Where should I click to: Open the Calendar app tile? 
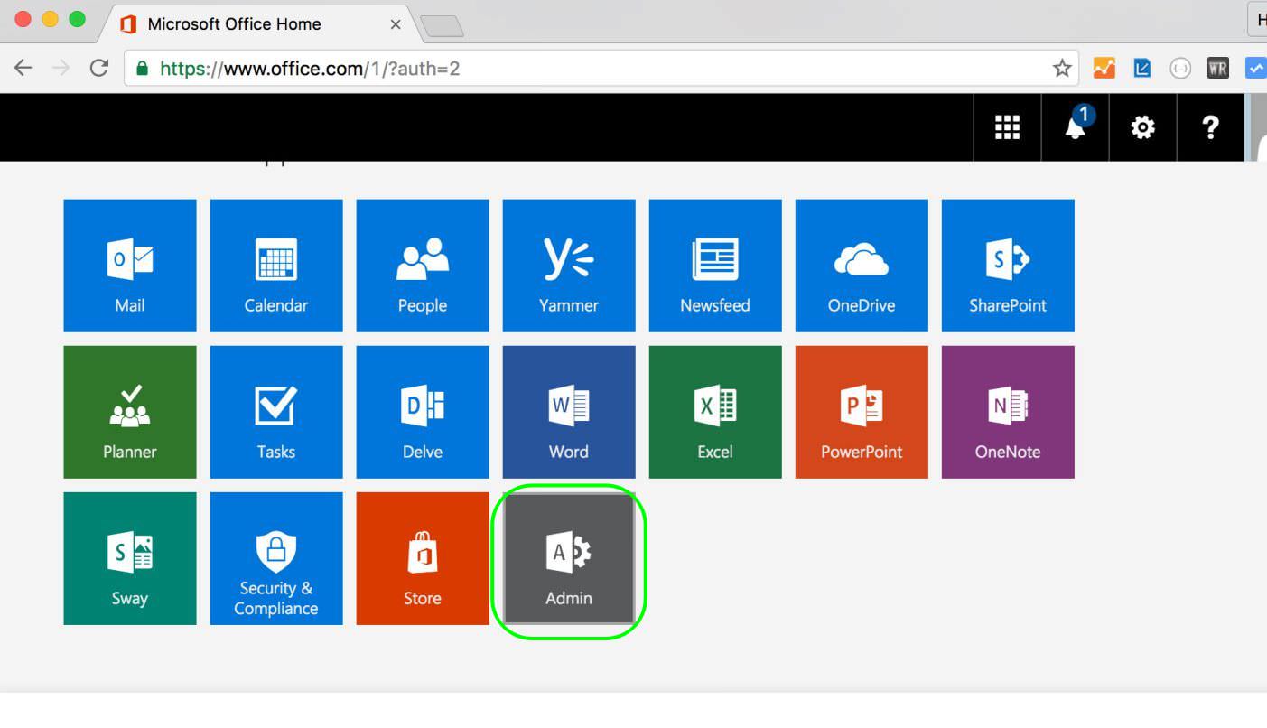275,266
